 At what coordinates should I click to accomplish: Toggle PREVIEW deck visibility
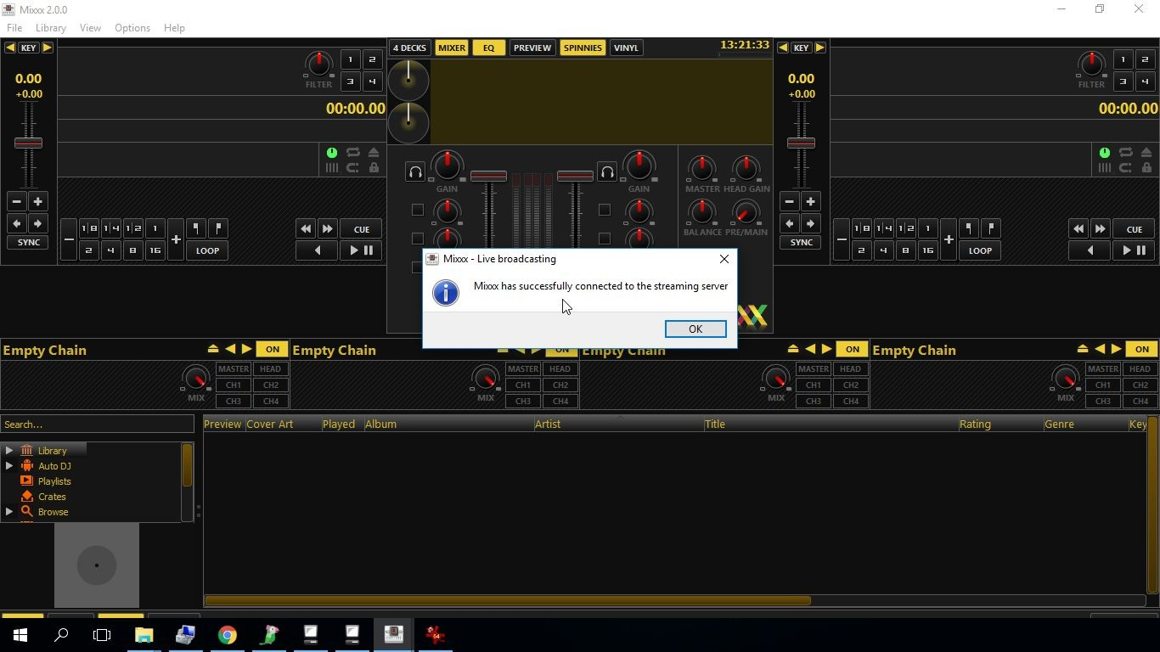(x=532, y=48)
